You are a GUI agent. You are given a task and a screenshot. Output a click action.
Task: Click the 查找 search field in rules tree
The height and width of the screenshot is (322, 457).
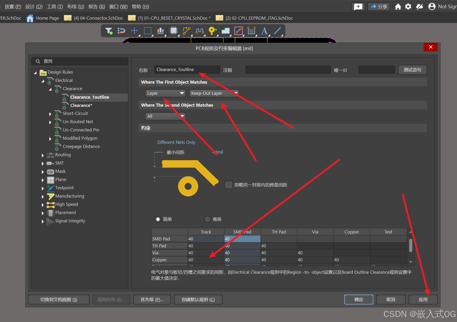pyautogui.click(x=80, y=61)
